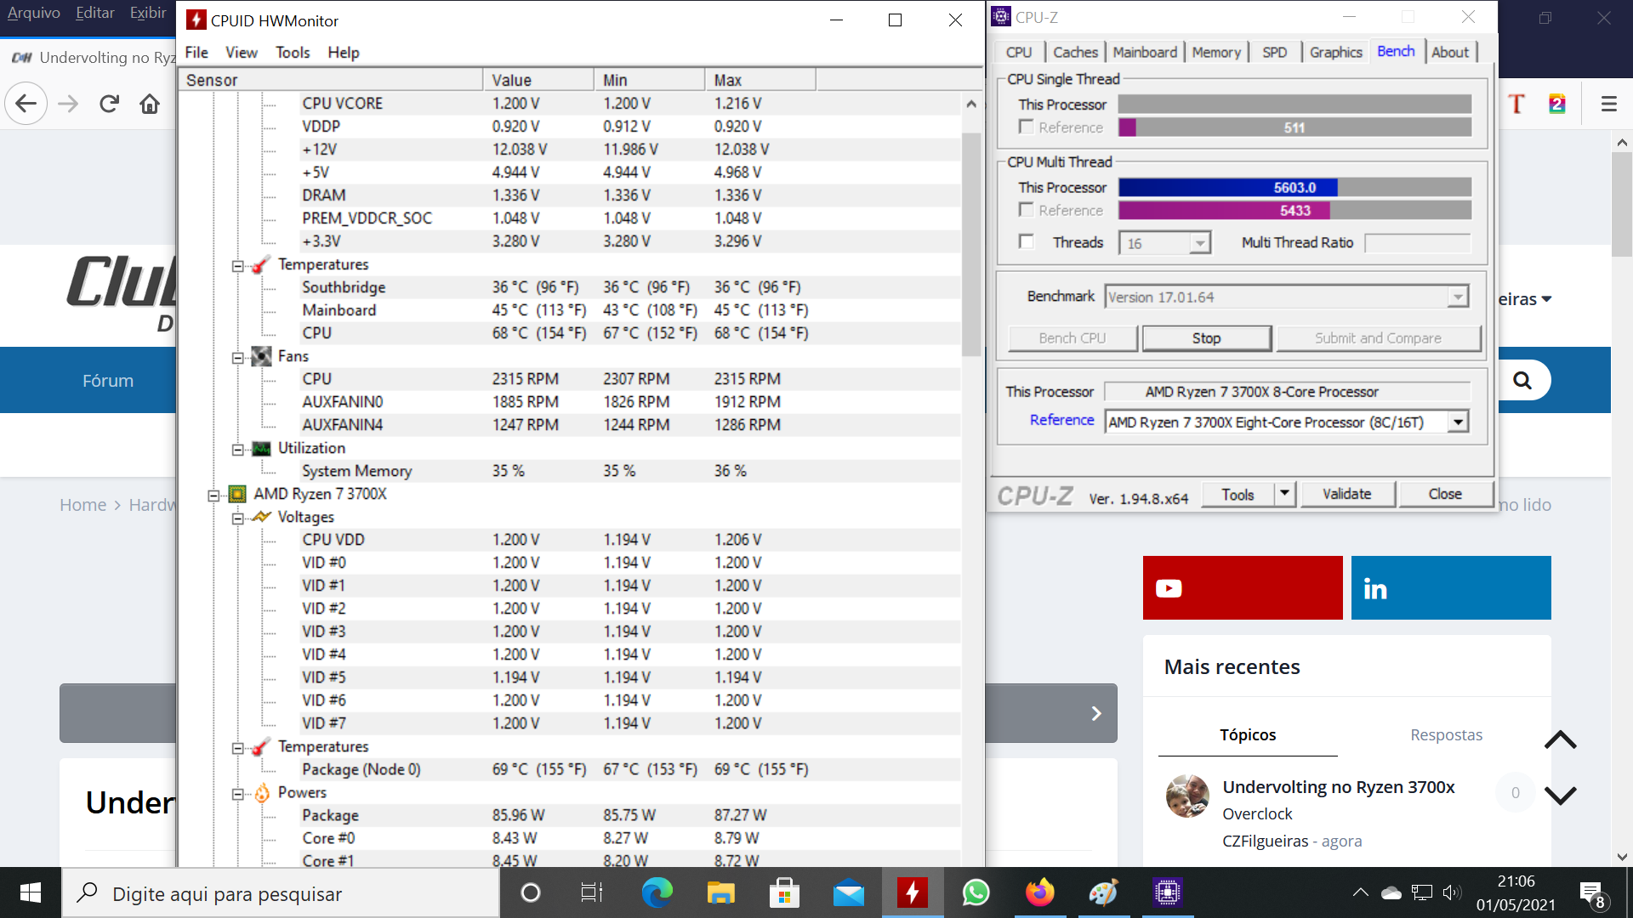Switch to CPU-Z on taskbar
The width and height of the screenshot is (1633, 918).
tap(1167, 892)
